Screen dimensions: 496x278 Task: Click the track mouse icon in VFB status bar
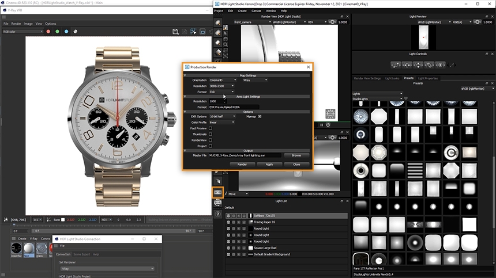tap(6, 220)
